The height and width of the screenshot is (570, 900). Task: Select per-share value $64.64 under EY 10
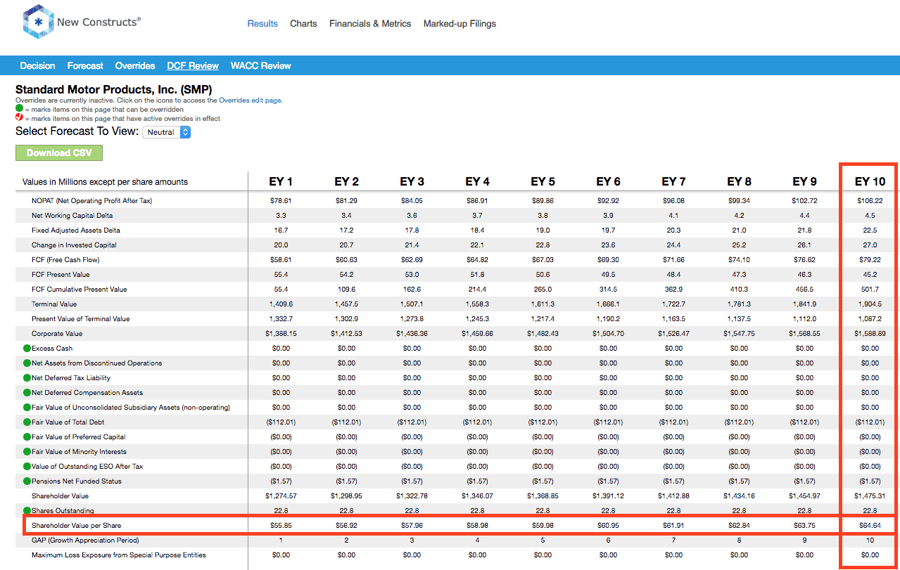coord(870,526)
